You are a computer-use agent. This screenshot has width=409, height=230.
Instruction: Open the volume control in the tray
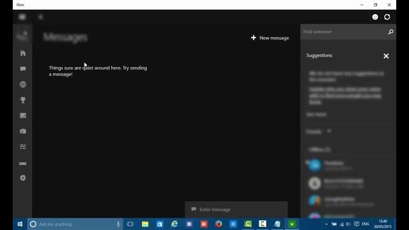click(348, 224)
